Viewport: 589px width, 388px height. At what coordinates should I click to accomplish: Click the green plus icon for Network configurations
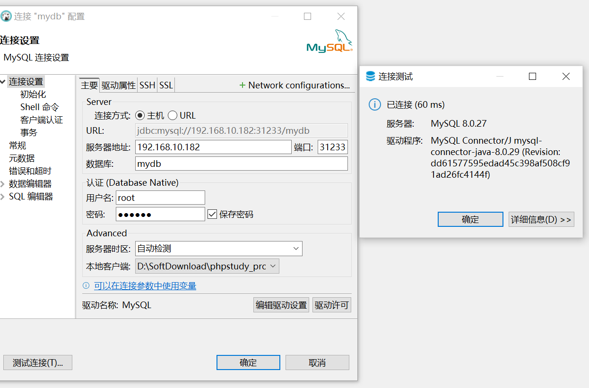(243, 86)
